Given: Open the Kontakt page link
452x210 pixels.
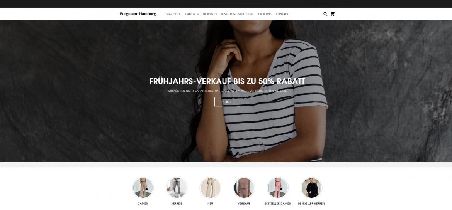Looking at the screenshot, I should coord(282,14).
